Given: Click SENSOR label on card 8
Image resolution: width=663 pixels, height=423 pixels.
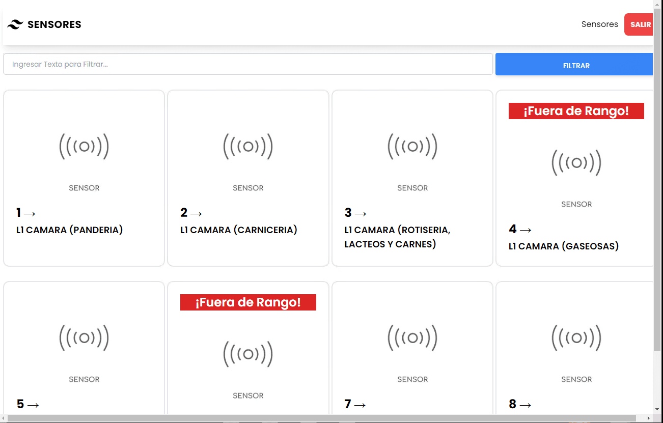Looking at the screenshot, I should (x=576, y=379).
